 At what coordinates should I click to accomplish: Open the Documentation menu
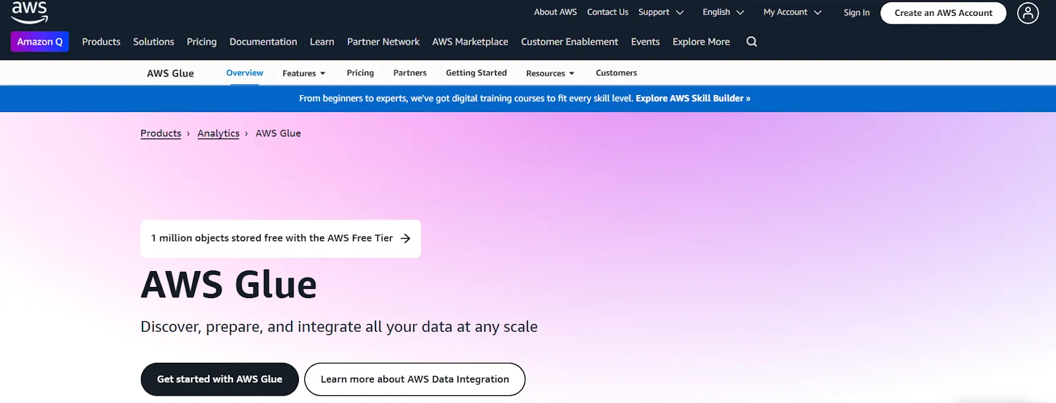tap(263, 42)
